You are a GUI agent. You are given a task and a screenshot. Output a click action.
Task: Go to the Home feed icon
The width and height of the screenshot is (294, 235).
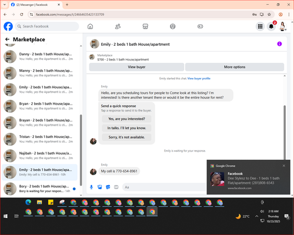90,26
